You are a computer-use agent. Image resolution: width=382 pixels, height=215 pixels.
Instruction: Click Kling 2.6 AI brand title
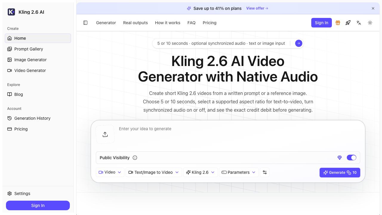(x=31, y=12)
